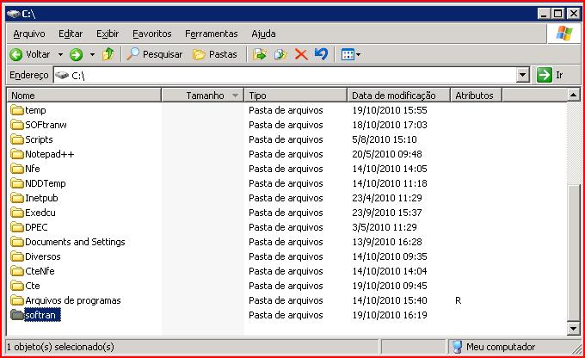Sort by the Atributos column header
Screen dimensions: 585x358
pyautogui.click(x=476, y=96)
